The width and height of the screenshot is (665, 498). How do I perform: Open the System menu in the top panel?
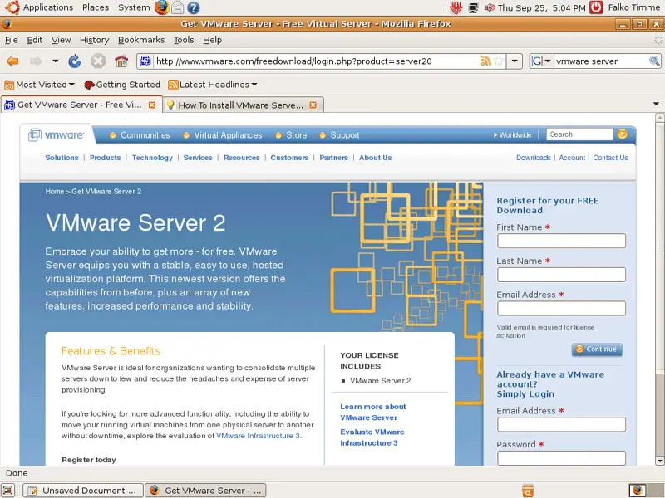point(134,7)
